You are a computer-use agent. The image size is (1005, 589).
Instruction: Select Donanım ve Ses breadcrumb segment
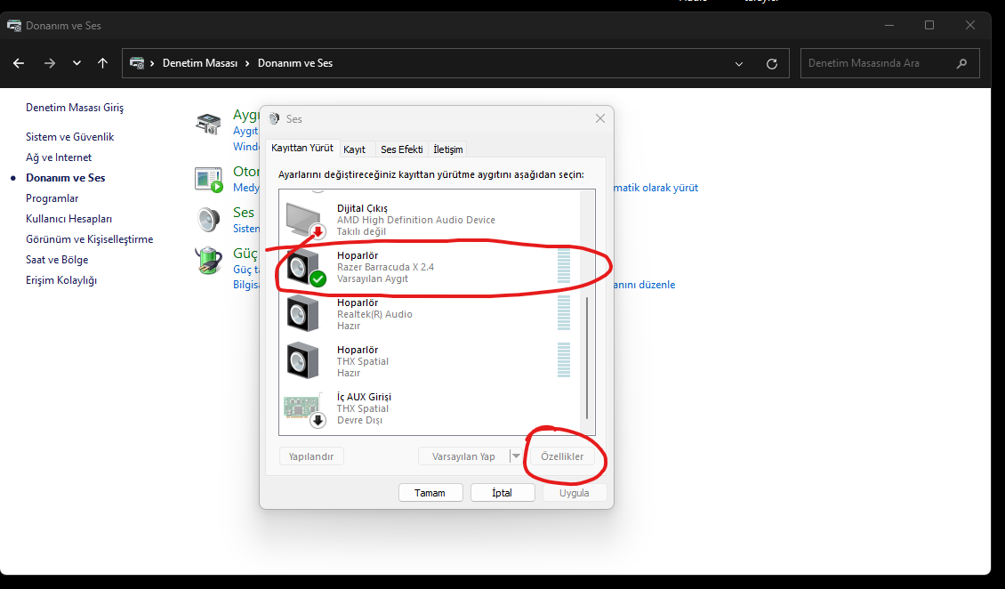[295, 63]
